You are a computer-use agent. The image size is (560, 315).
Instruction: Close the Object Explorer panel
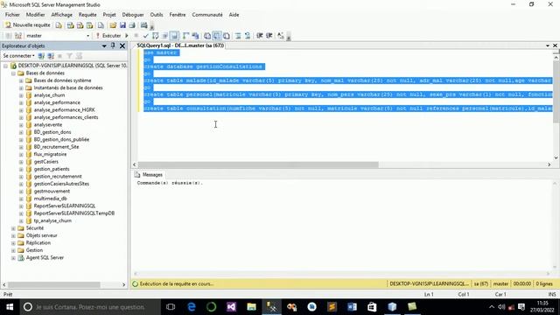tap(122, 45)
